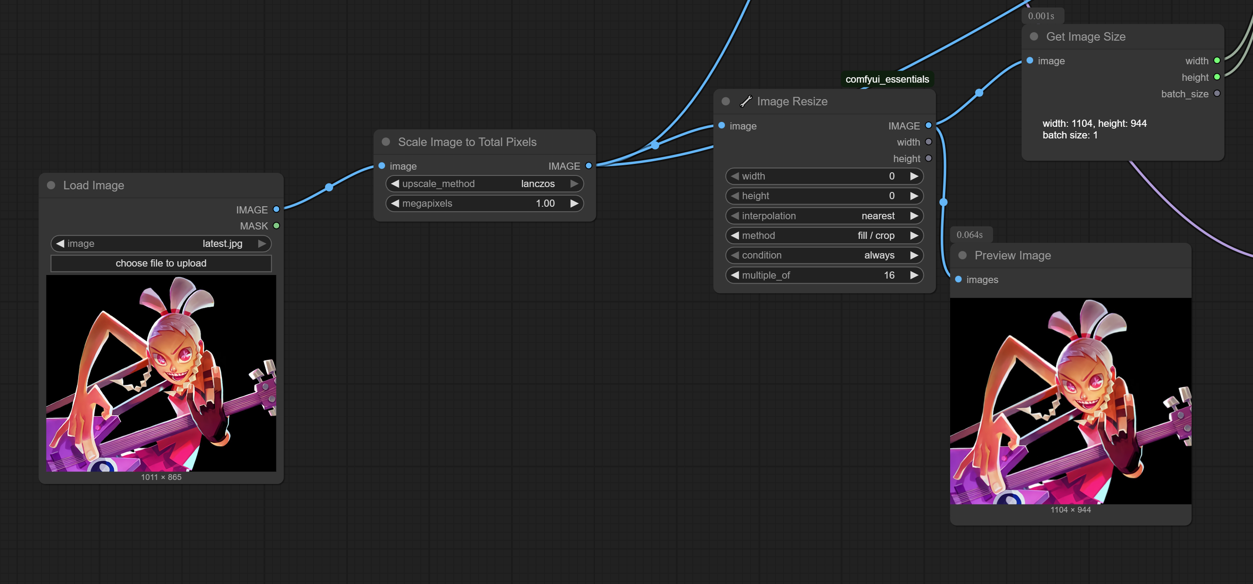Screen dimensions: 1253x584
Task: Click the image input socket of Image Resize
Action: pyautogui.click(x=722, y=125)
